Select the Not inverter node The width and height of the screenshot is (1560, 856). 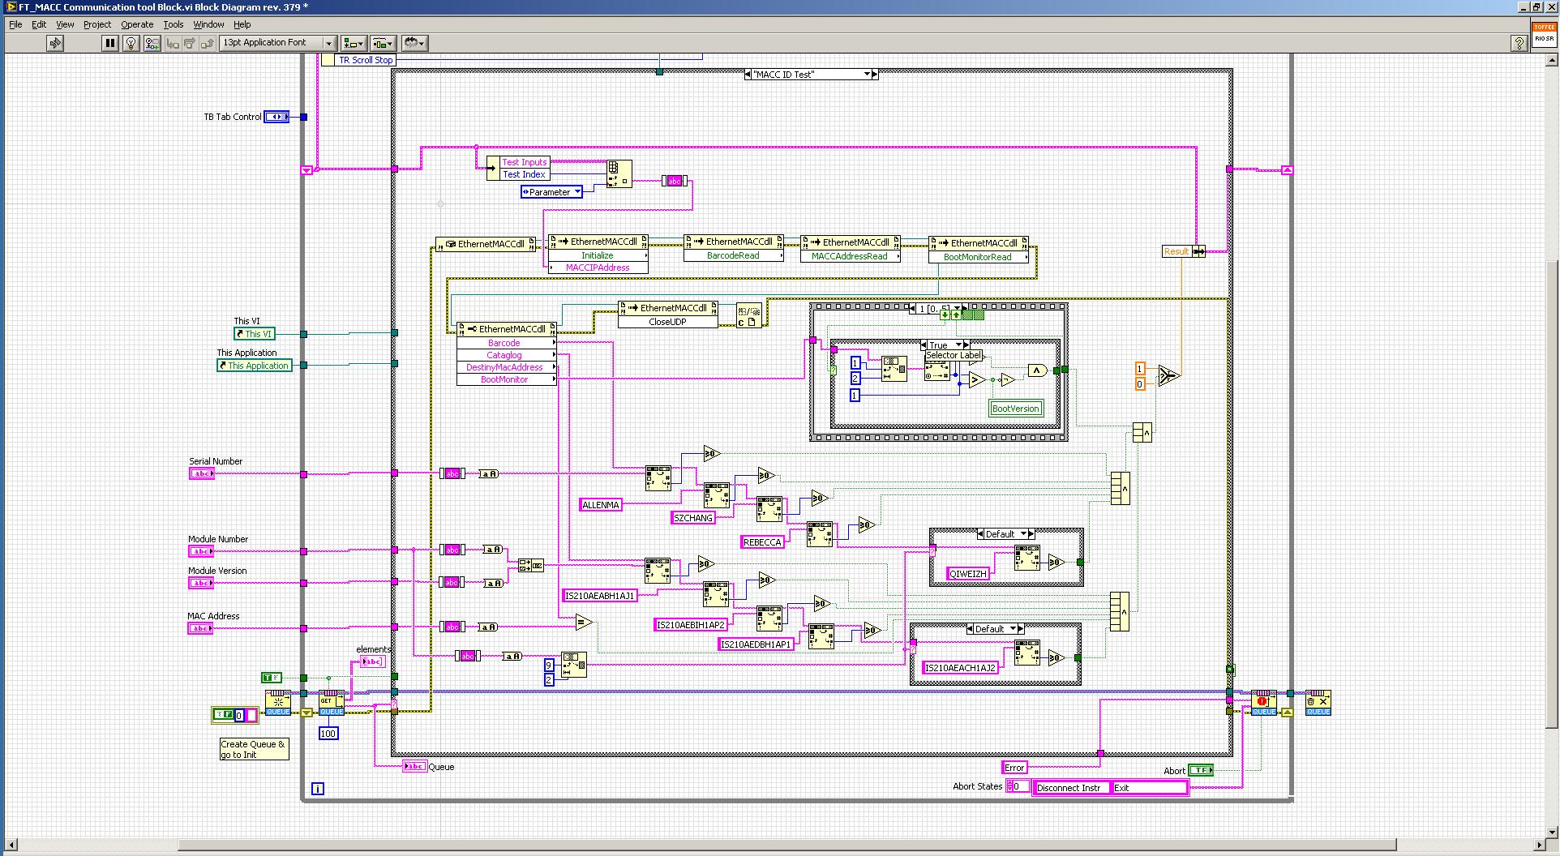(x=1006, y=379)
